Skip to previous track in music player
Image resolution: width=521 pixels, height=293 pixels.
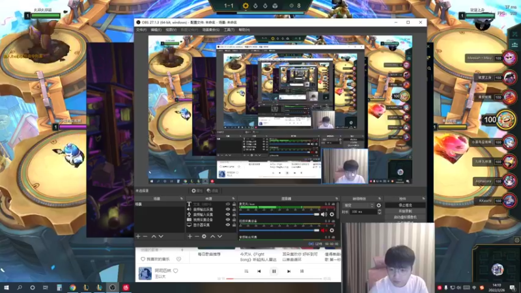tap(259, 272)
